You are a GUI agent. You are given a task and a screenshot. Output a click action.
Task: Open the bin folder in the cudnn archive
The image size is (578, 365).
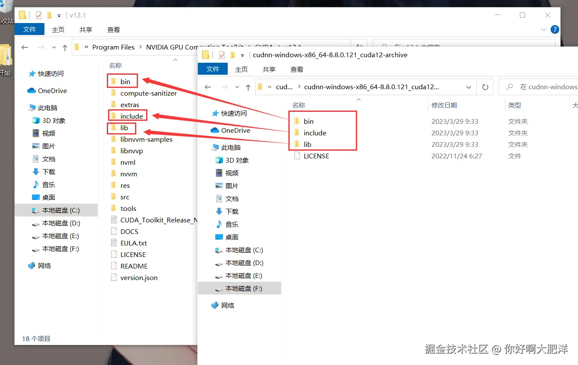[x=308, y=121]
